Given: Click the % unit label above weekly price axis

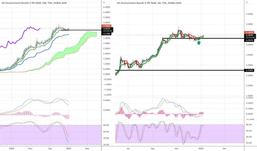Looking at the screenshot, I should tap(104, 2).
